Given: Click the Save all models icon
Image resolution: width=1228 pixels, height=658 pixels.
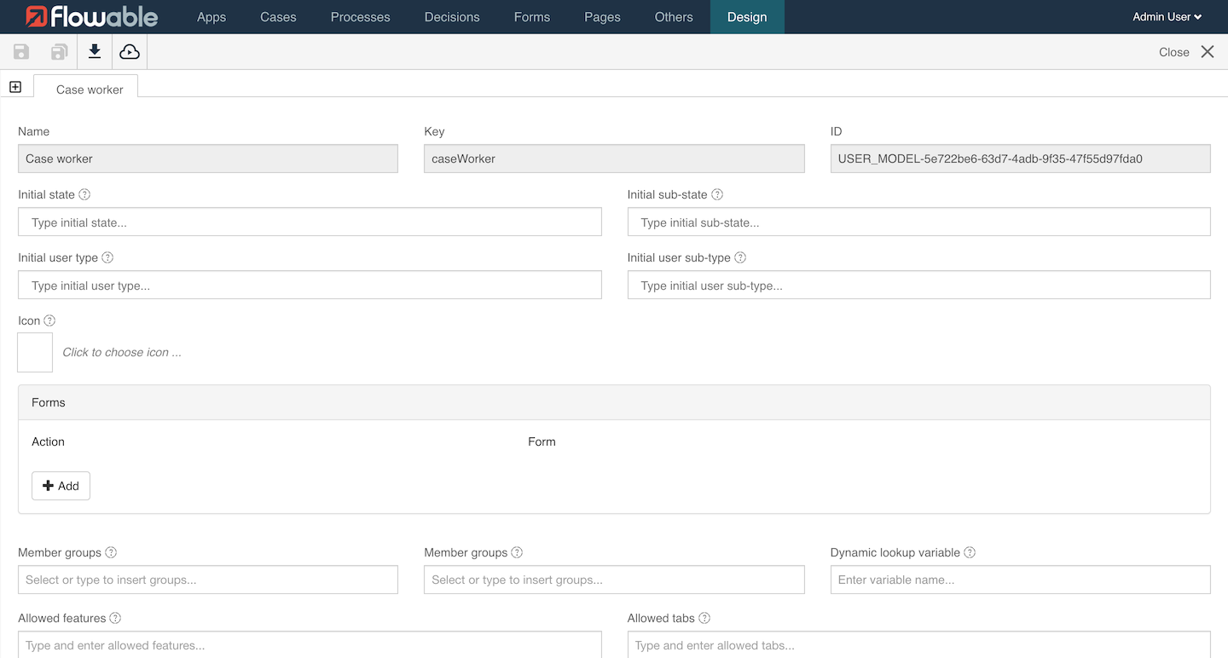Looking at the screenshot, I should pos(59,52).
